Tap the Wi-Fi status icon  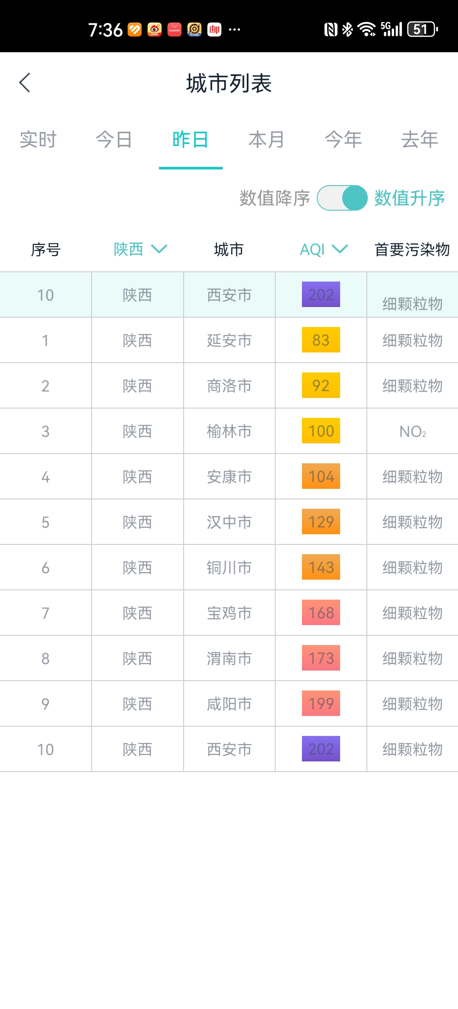[x=366, y=29]
